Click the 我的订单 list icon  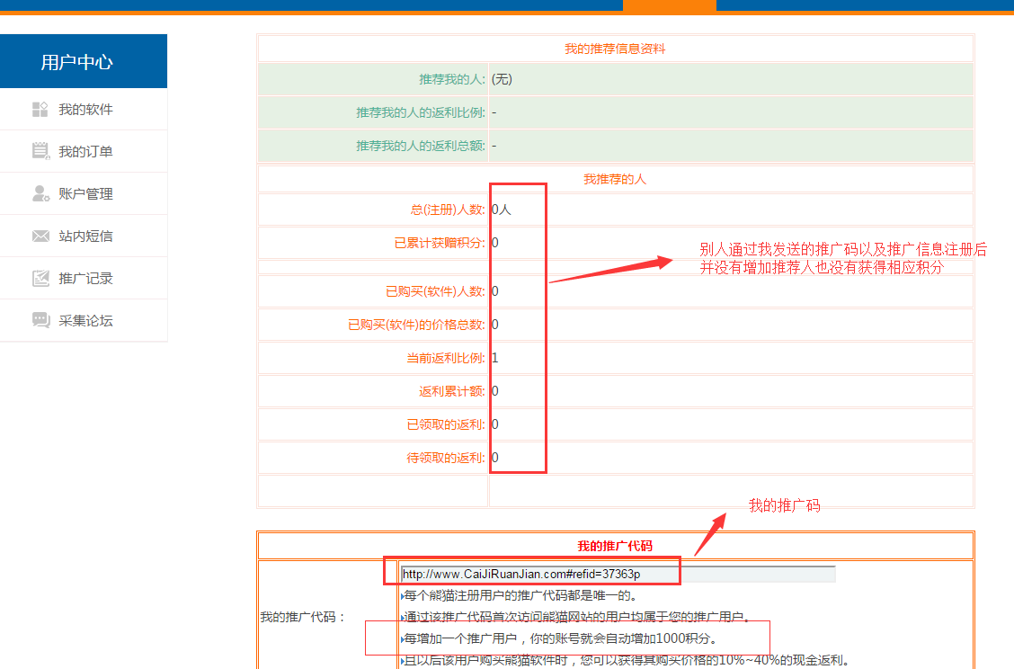pyautogui.click(x=40, y=151)
